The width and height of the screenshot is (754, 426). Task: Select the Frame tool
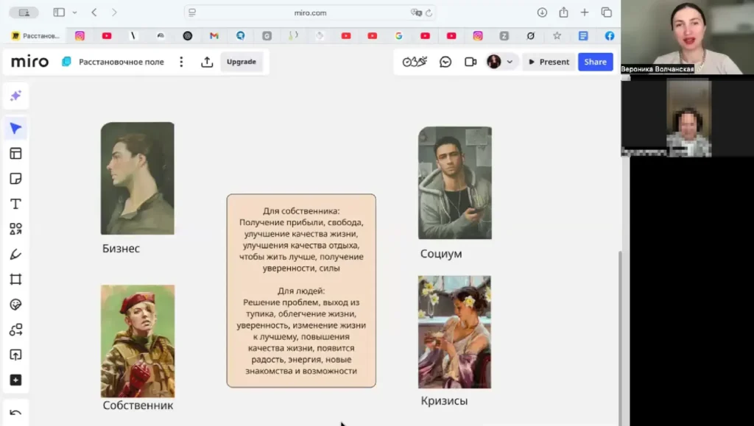pos(15,279)
